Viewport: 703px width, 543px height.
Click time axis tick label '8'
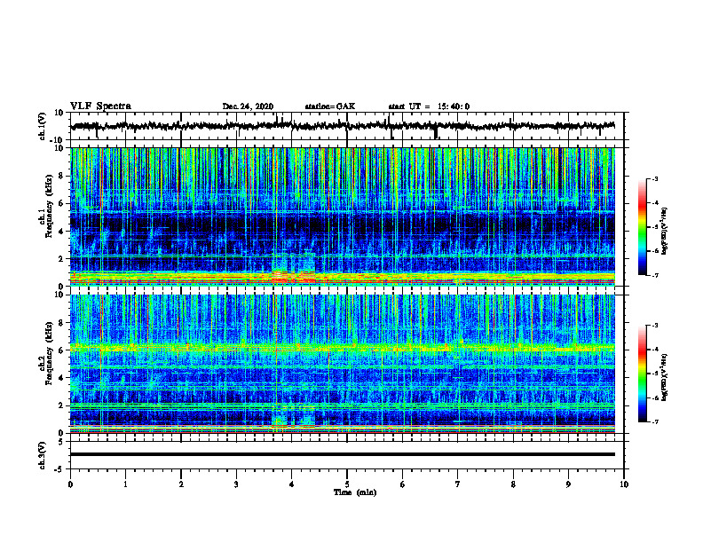(x=513, y=484)
